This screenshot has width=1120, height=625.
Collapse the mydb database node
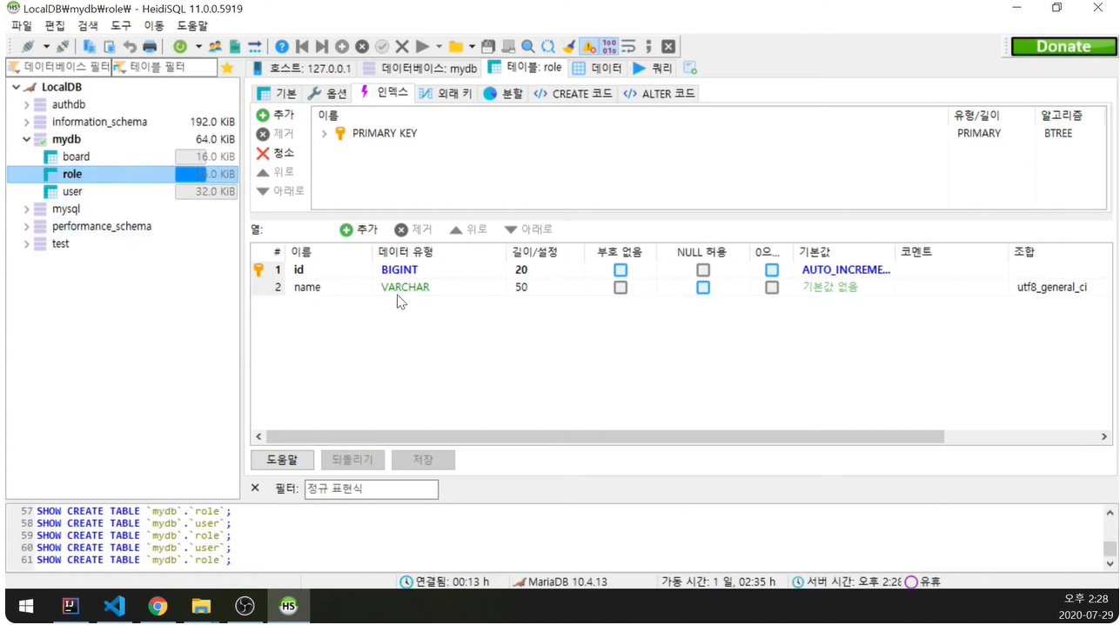tap(26, 139)
